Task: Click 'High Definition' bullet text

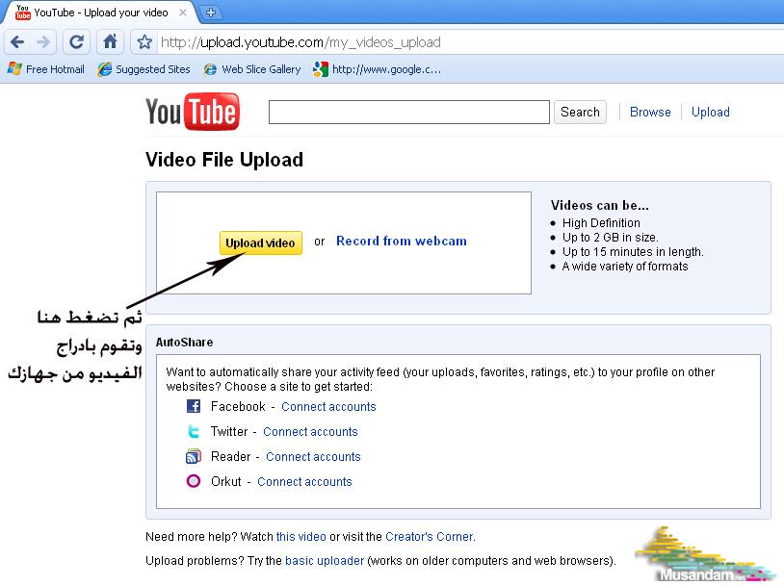Action: pyautogui.click(x=601, y=223)
